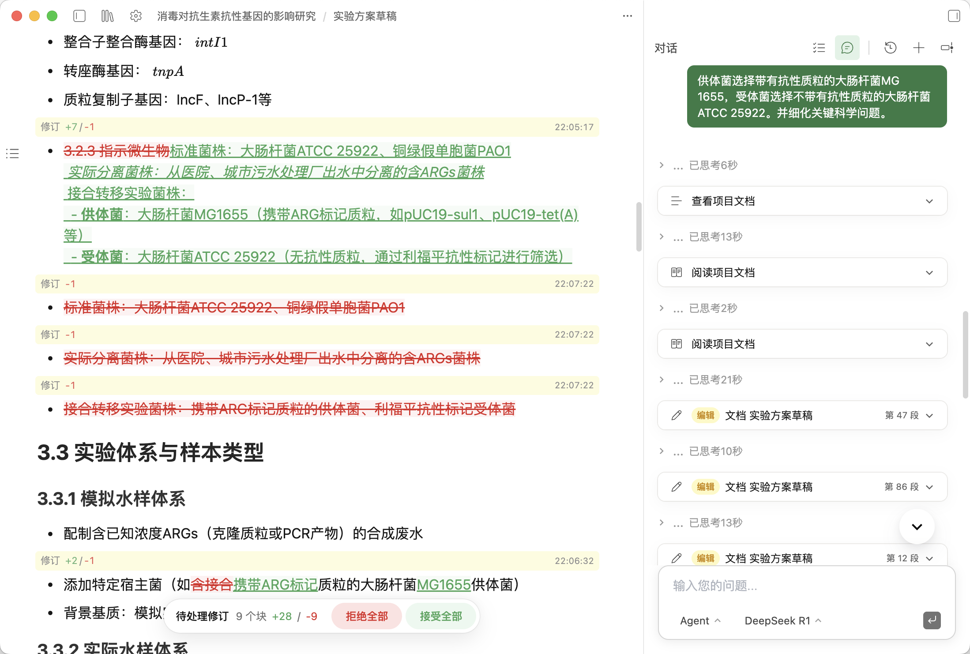970x654 pixels.
Task: Accept all pending revisions via 接受全部
Action: [441, 616]
